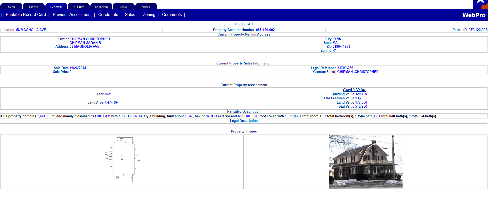Open Printable Record Card link
The height and width of the screenshot is (199, 488).
click(26, 15)
